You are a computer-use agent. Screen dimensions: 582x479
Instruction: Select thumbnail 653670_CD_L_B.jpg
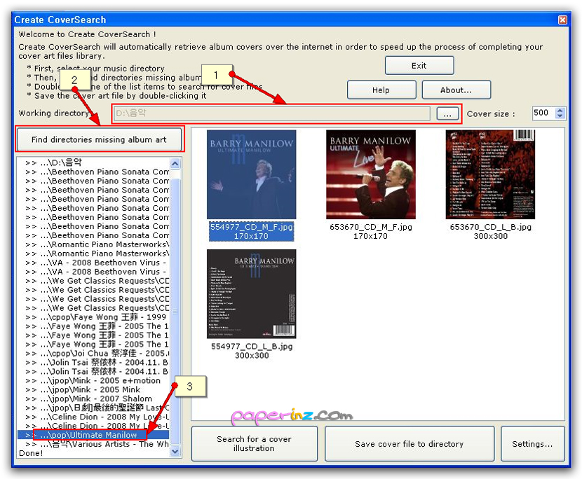point(490,174)
